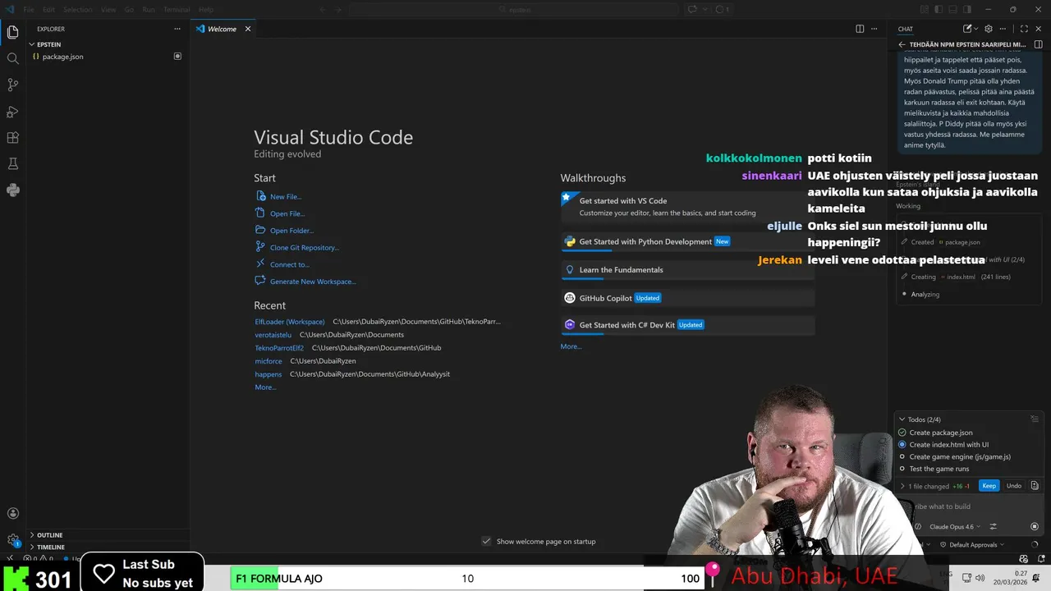Viewport: 1051px width, 591px height.
Task: Stop the running chat request
Action: point(1035,526)
